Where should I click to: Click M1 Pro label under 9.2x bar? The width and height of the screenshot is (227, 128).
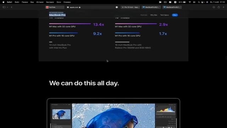point(62,36)
